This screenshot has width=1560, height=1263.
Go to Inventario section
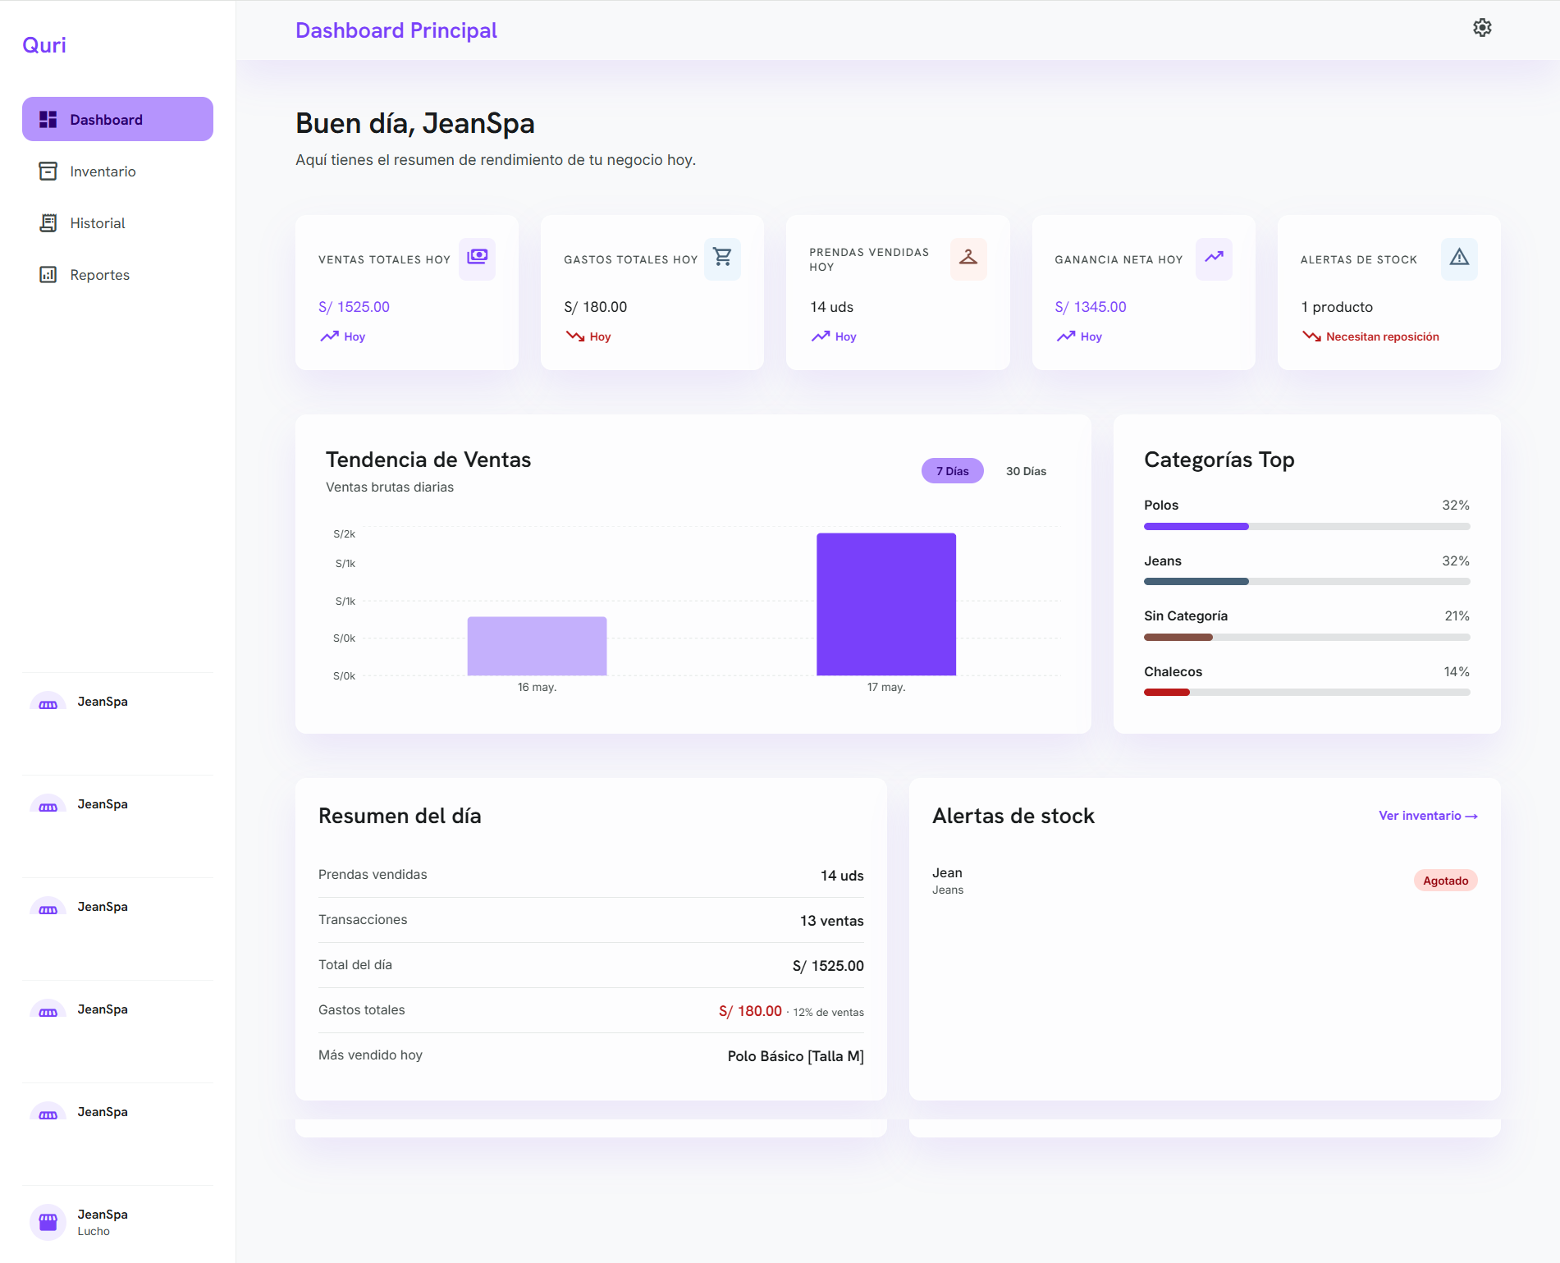[x=117, y=172]
